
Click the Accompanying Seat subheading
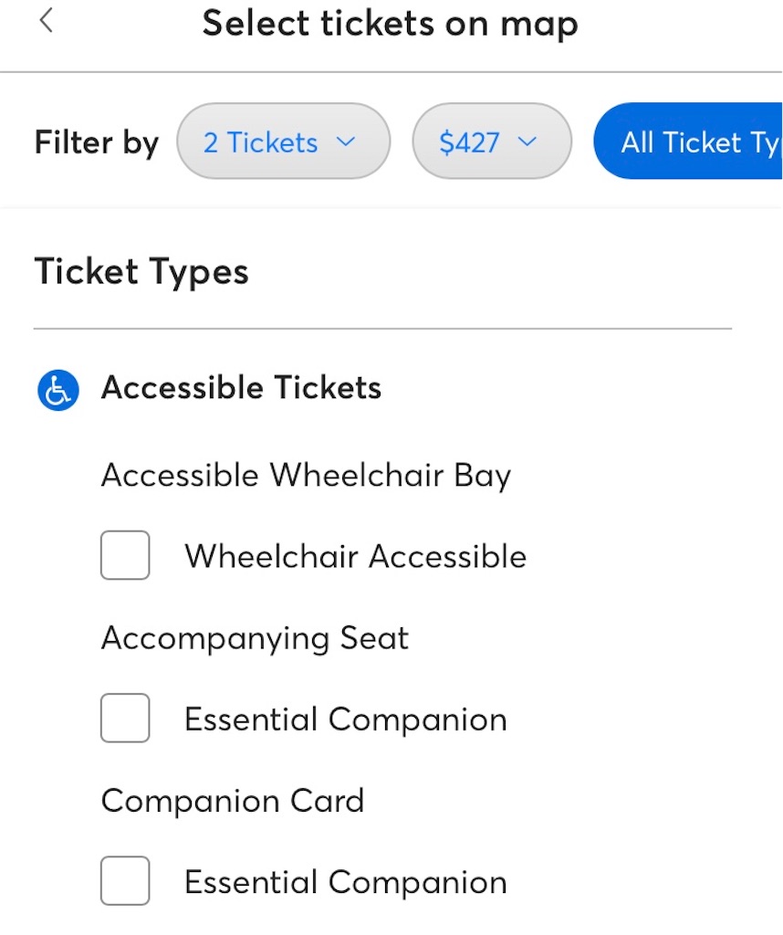point(255,638)
